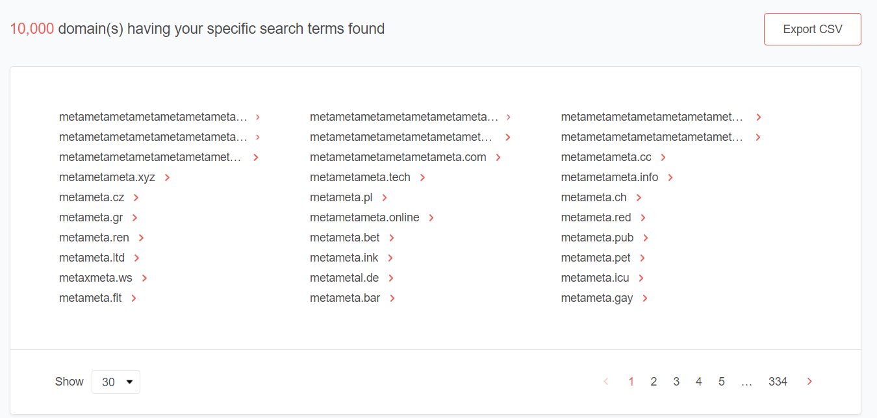The height and width of the screenshot is (418, 877).
Task: Open the Show 30 results dropdown
Action: [x=116, y=382]
